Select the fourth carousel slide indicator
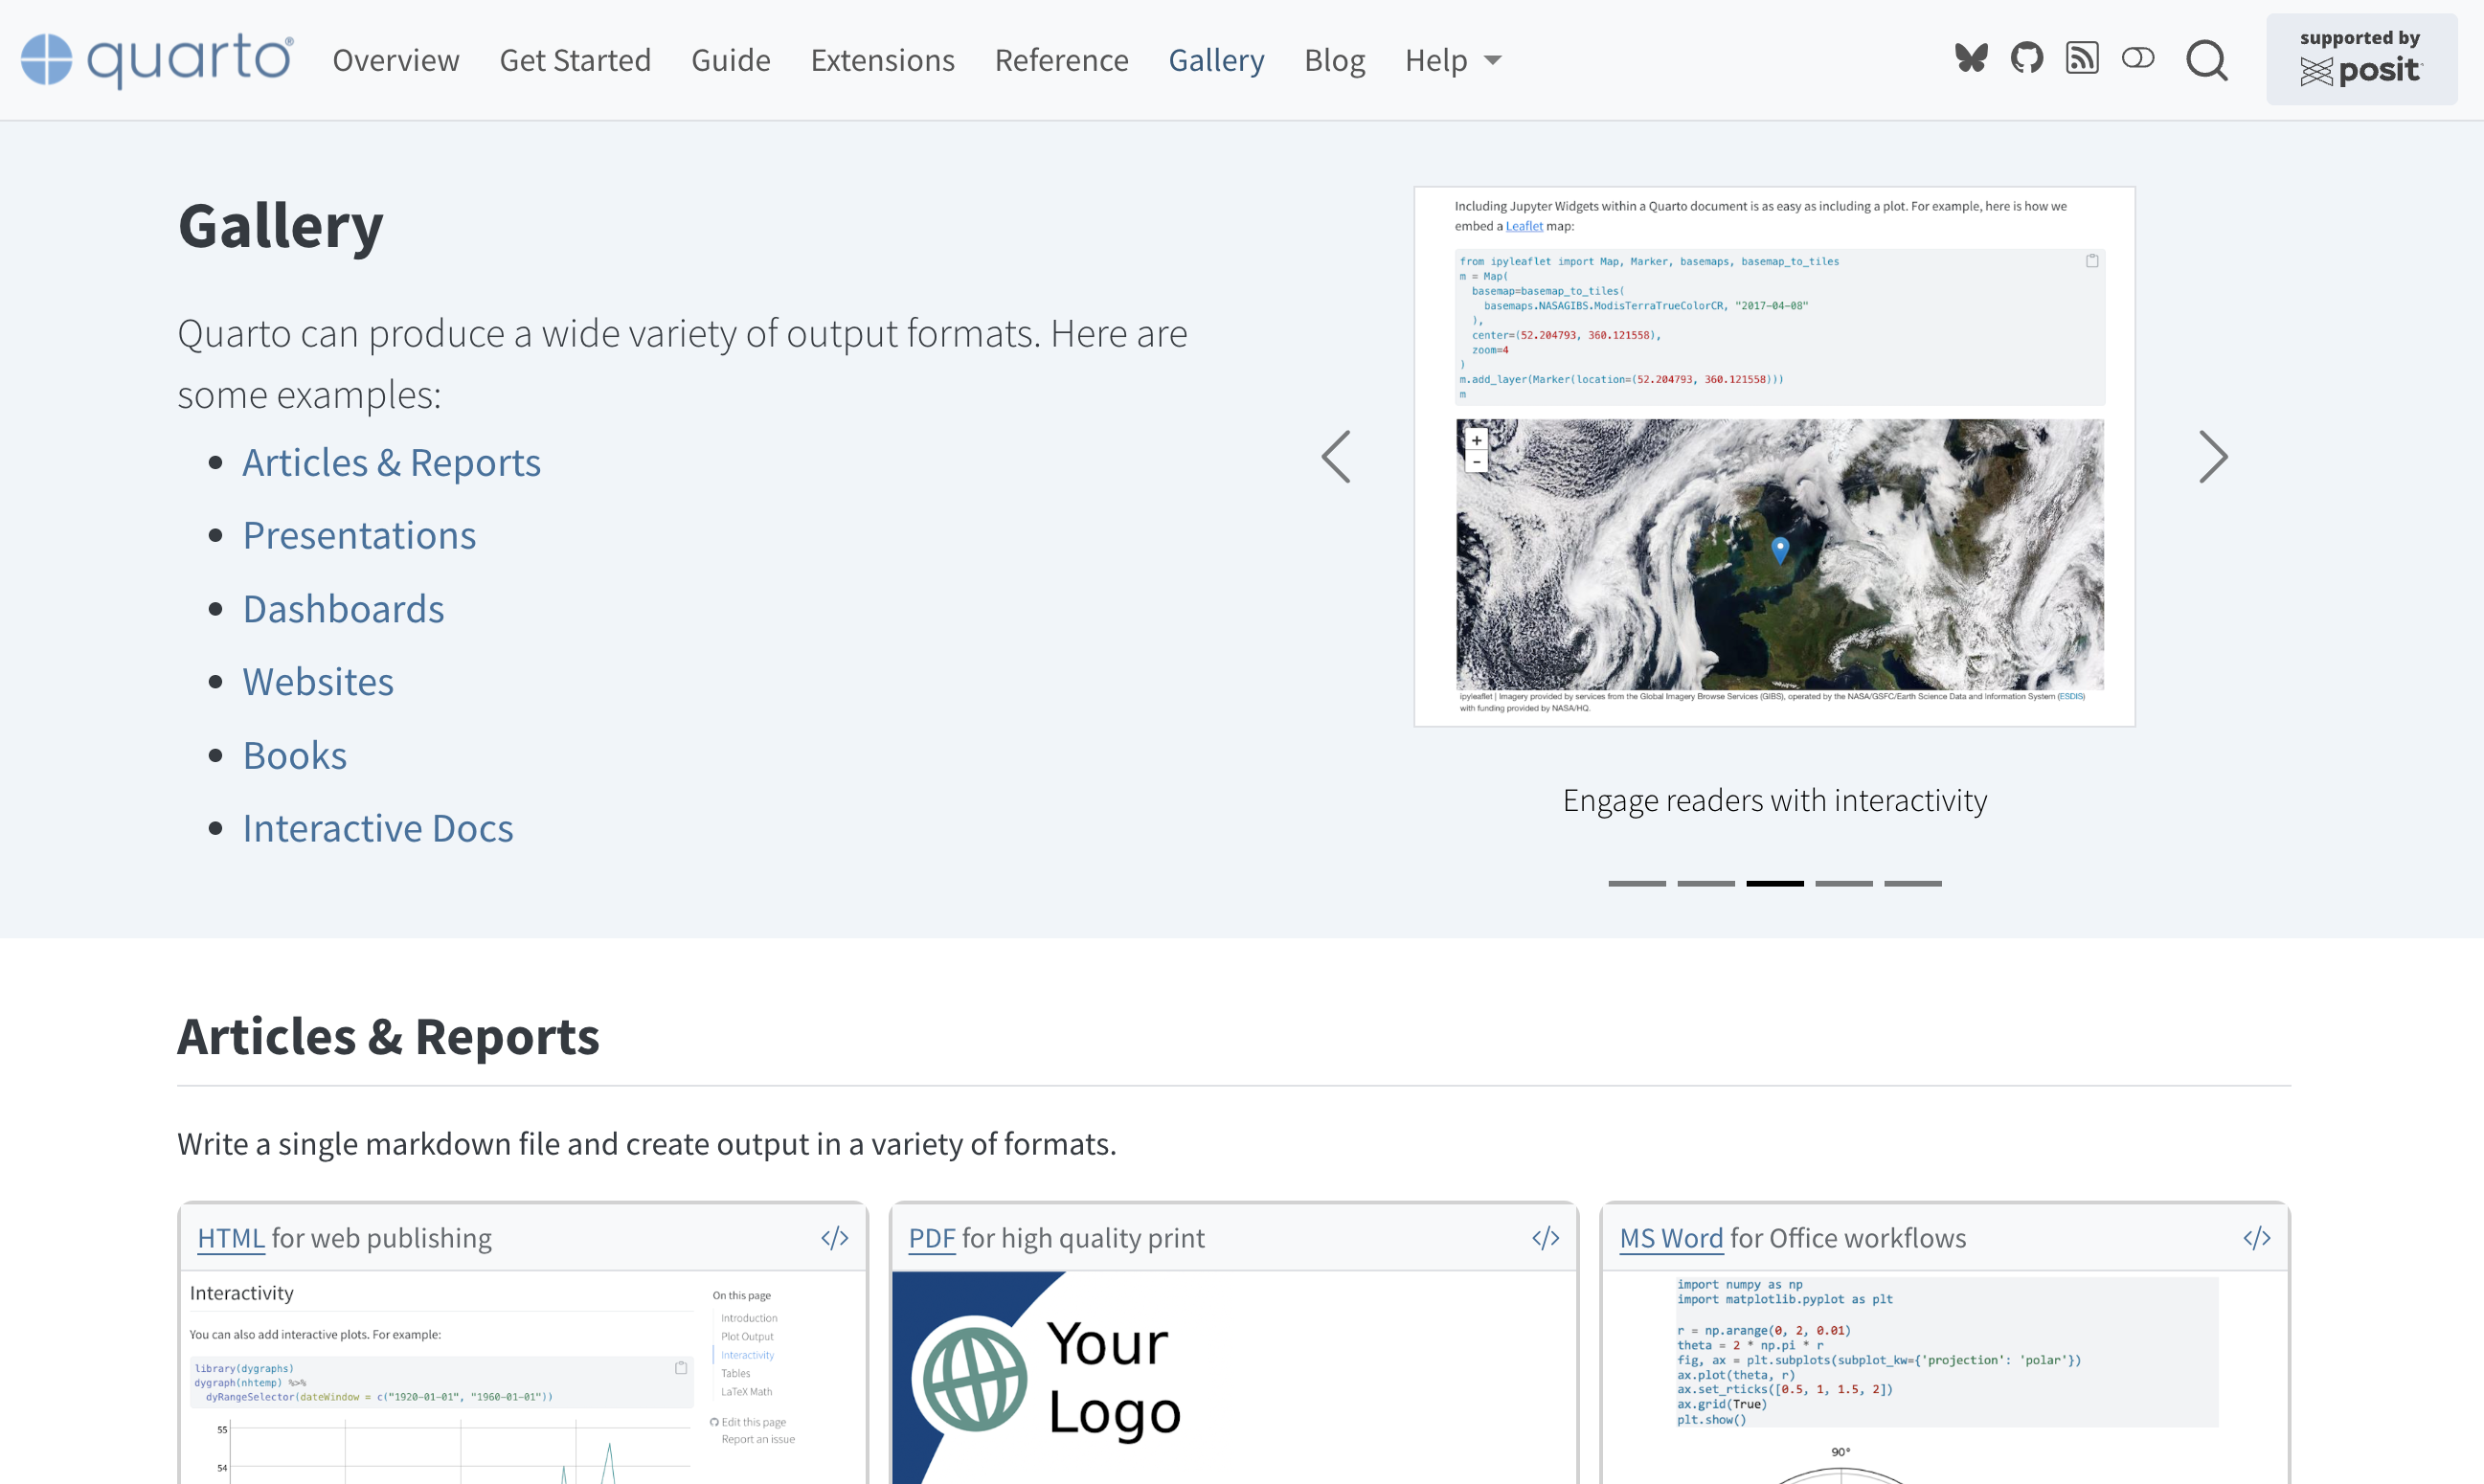This screenshot has height=1484, width=2484. (x=1844, y=883)
